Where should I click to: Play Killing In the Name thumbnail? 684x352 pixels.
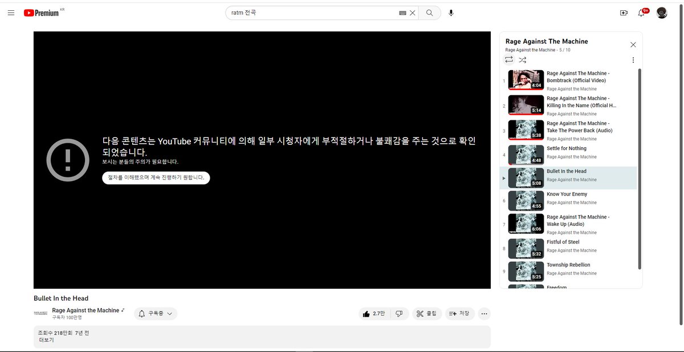(526, 105)
